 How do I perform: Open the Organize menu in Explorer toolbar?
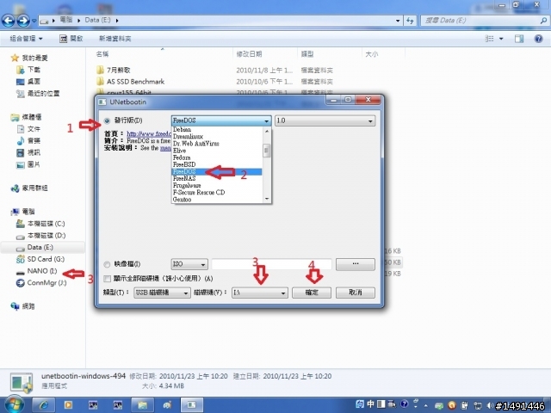click(26, 38)
